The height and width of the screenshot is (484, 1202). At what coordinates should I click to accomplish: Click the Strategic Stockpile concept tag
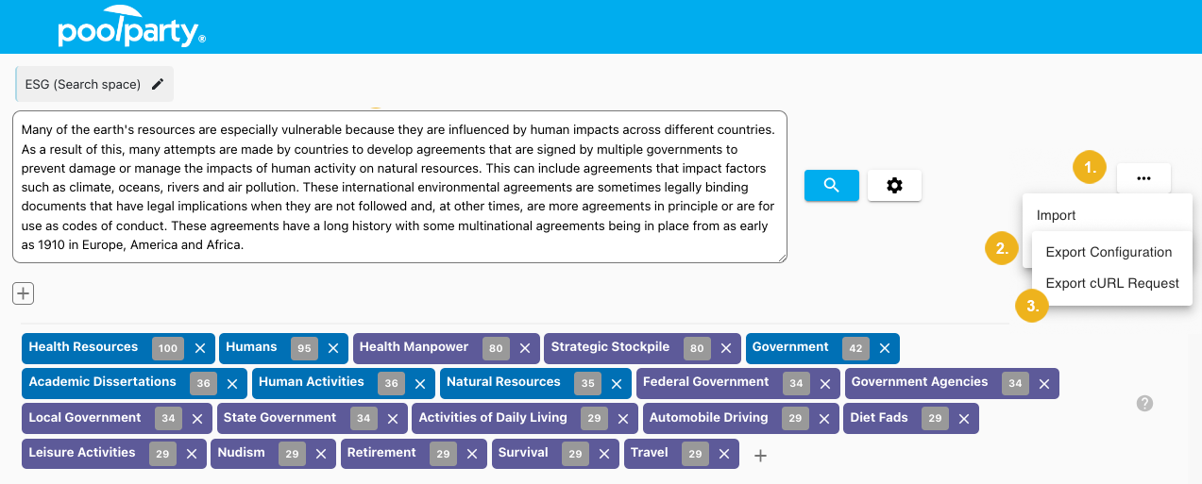pyautogui.click(x=610, y=347)
